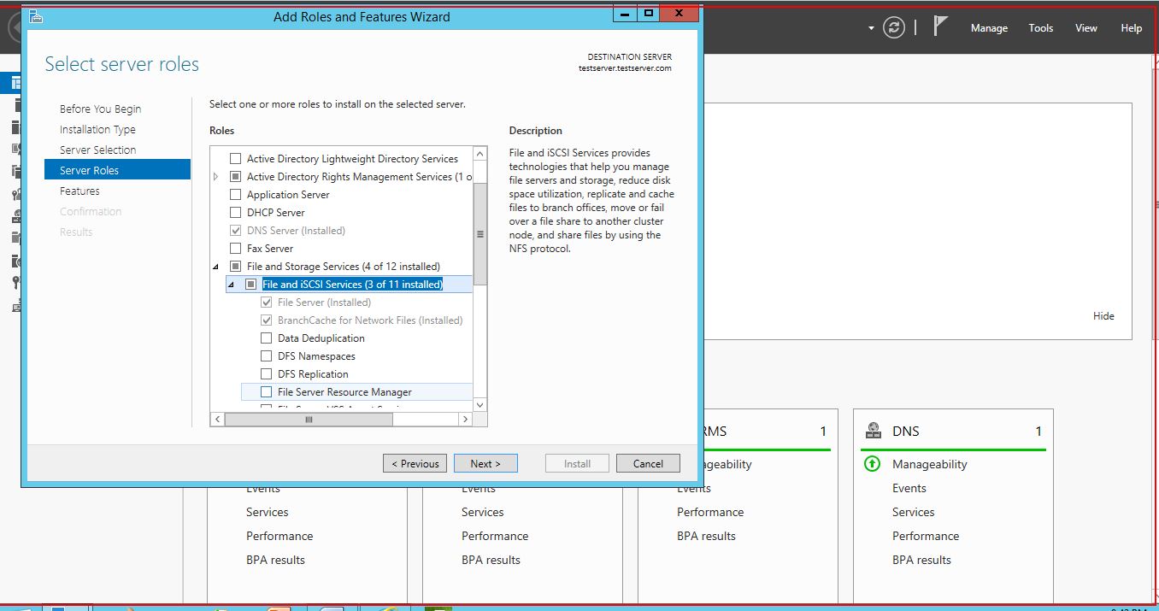Click the DNS server tile icon

(874, 431)
